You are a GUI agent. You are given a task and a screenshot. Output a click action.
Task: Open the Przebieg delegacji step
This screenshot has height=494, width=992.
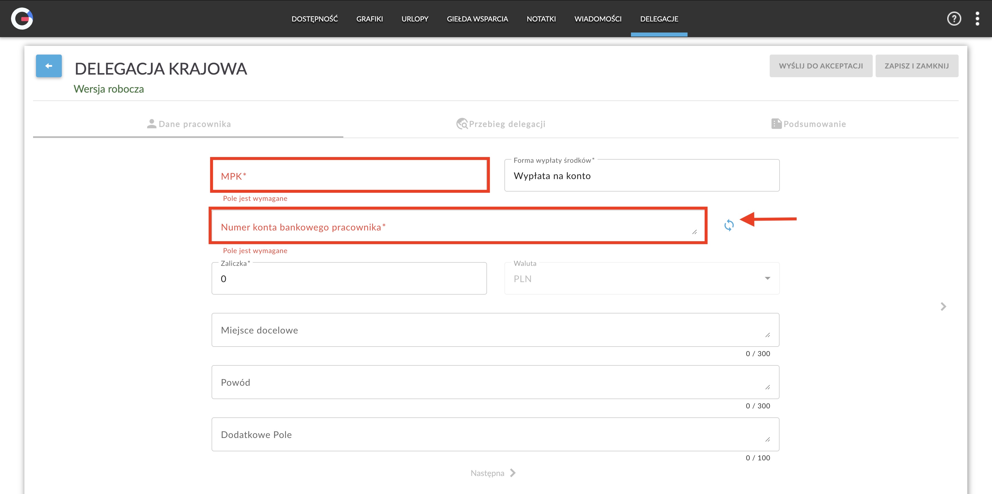coord(501,124)
